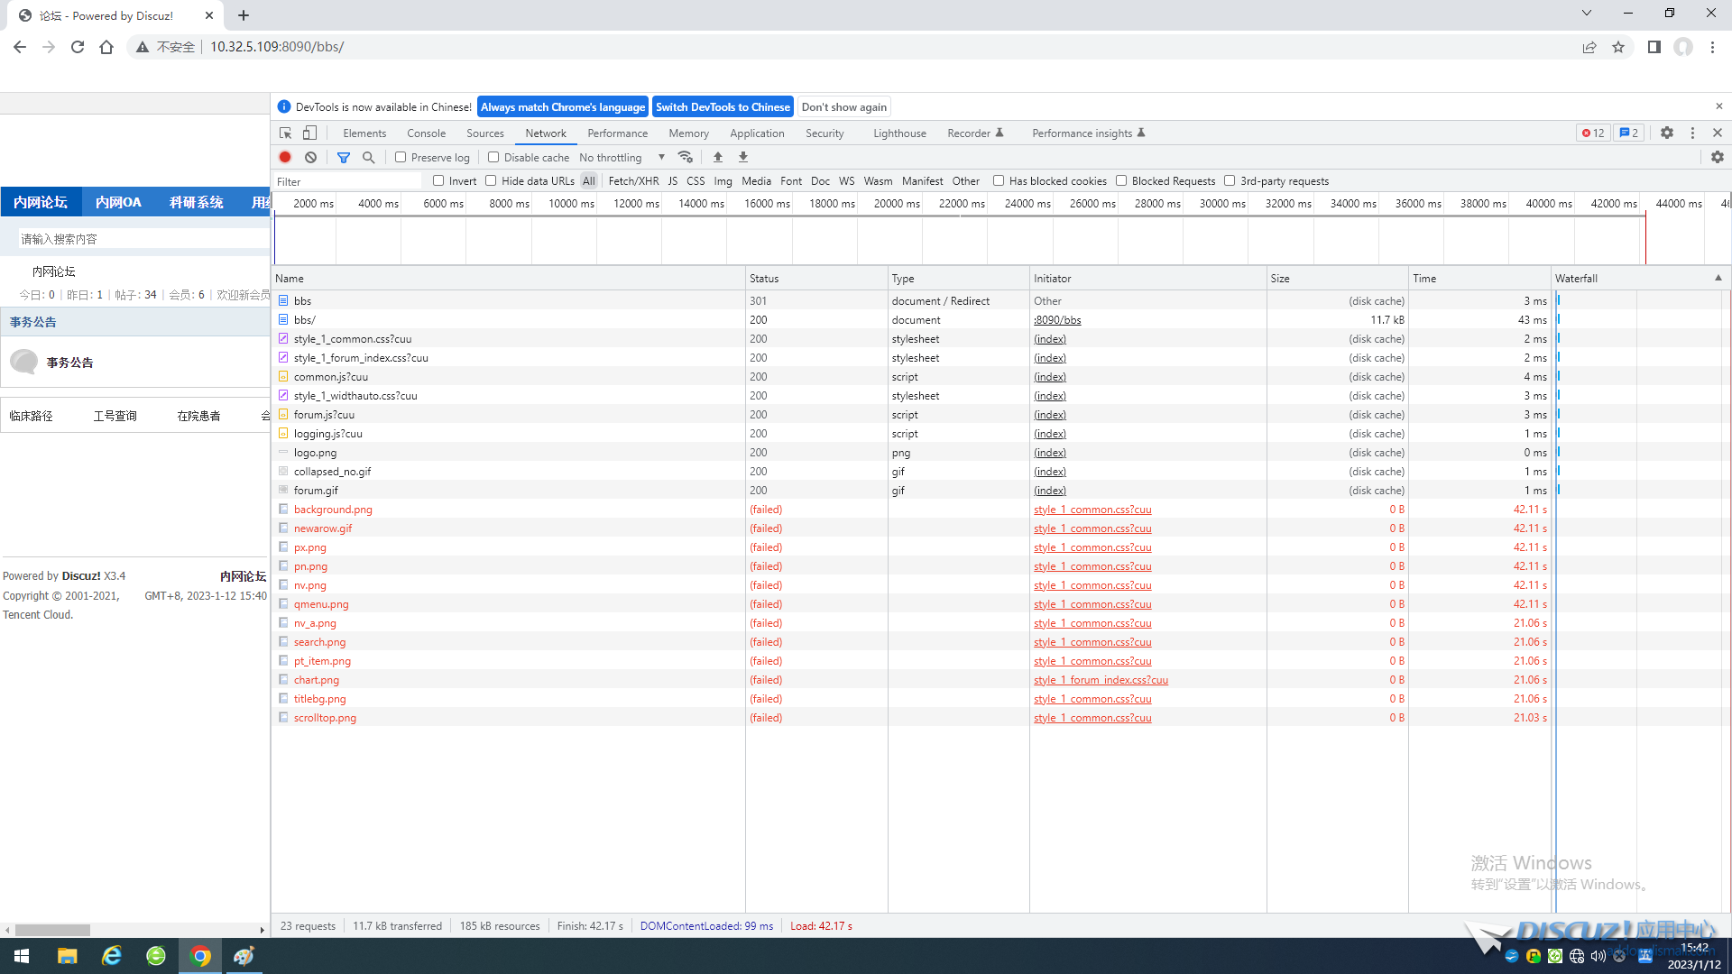Click Switch DevTools to Chinese button
The width and height of the screenshot is (1732, 974).
[x=723, y=106]
